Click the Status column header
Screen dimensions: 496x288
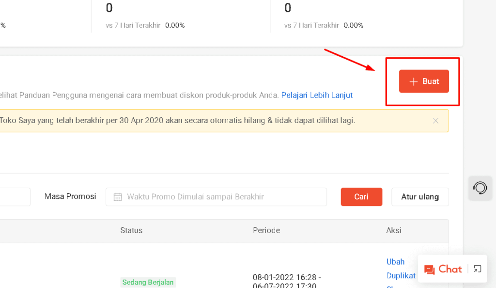[x=131, y=230]
